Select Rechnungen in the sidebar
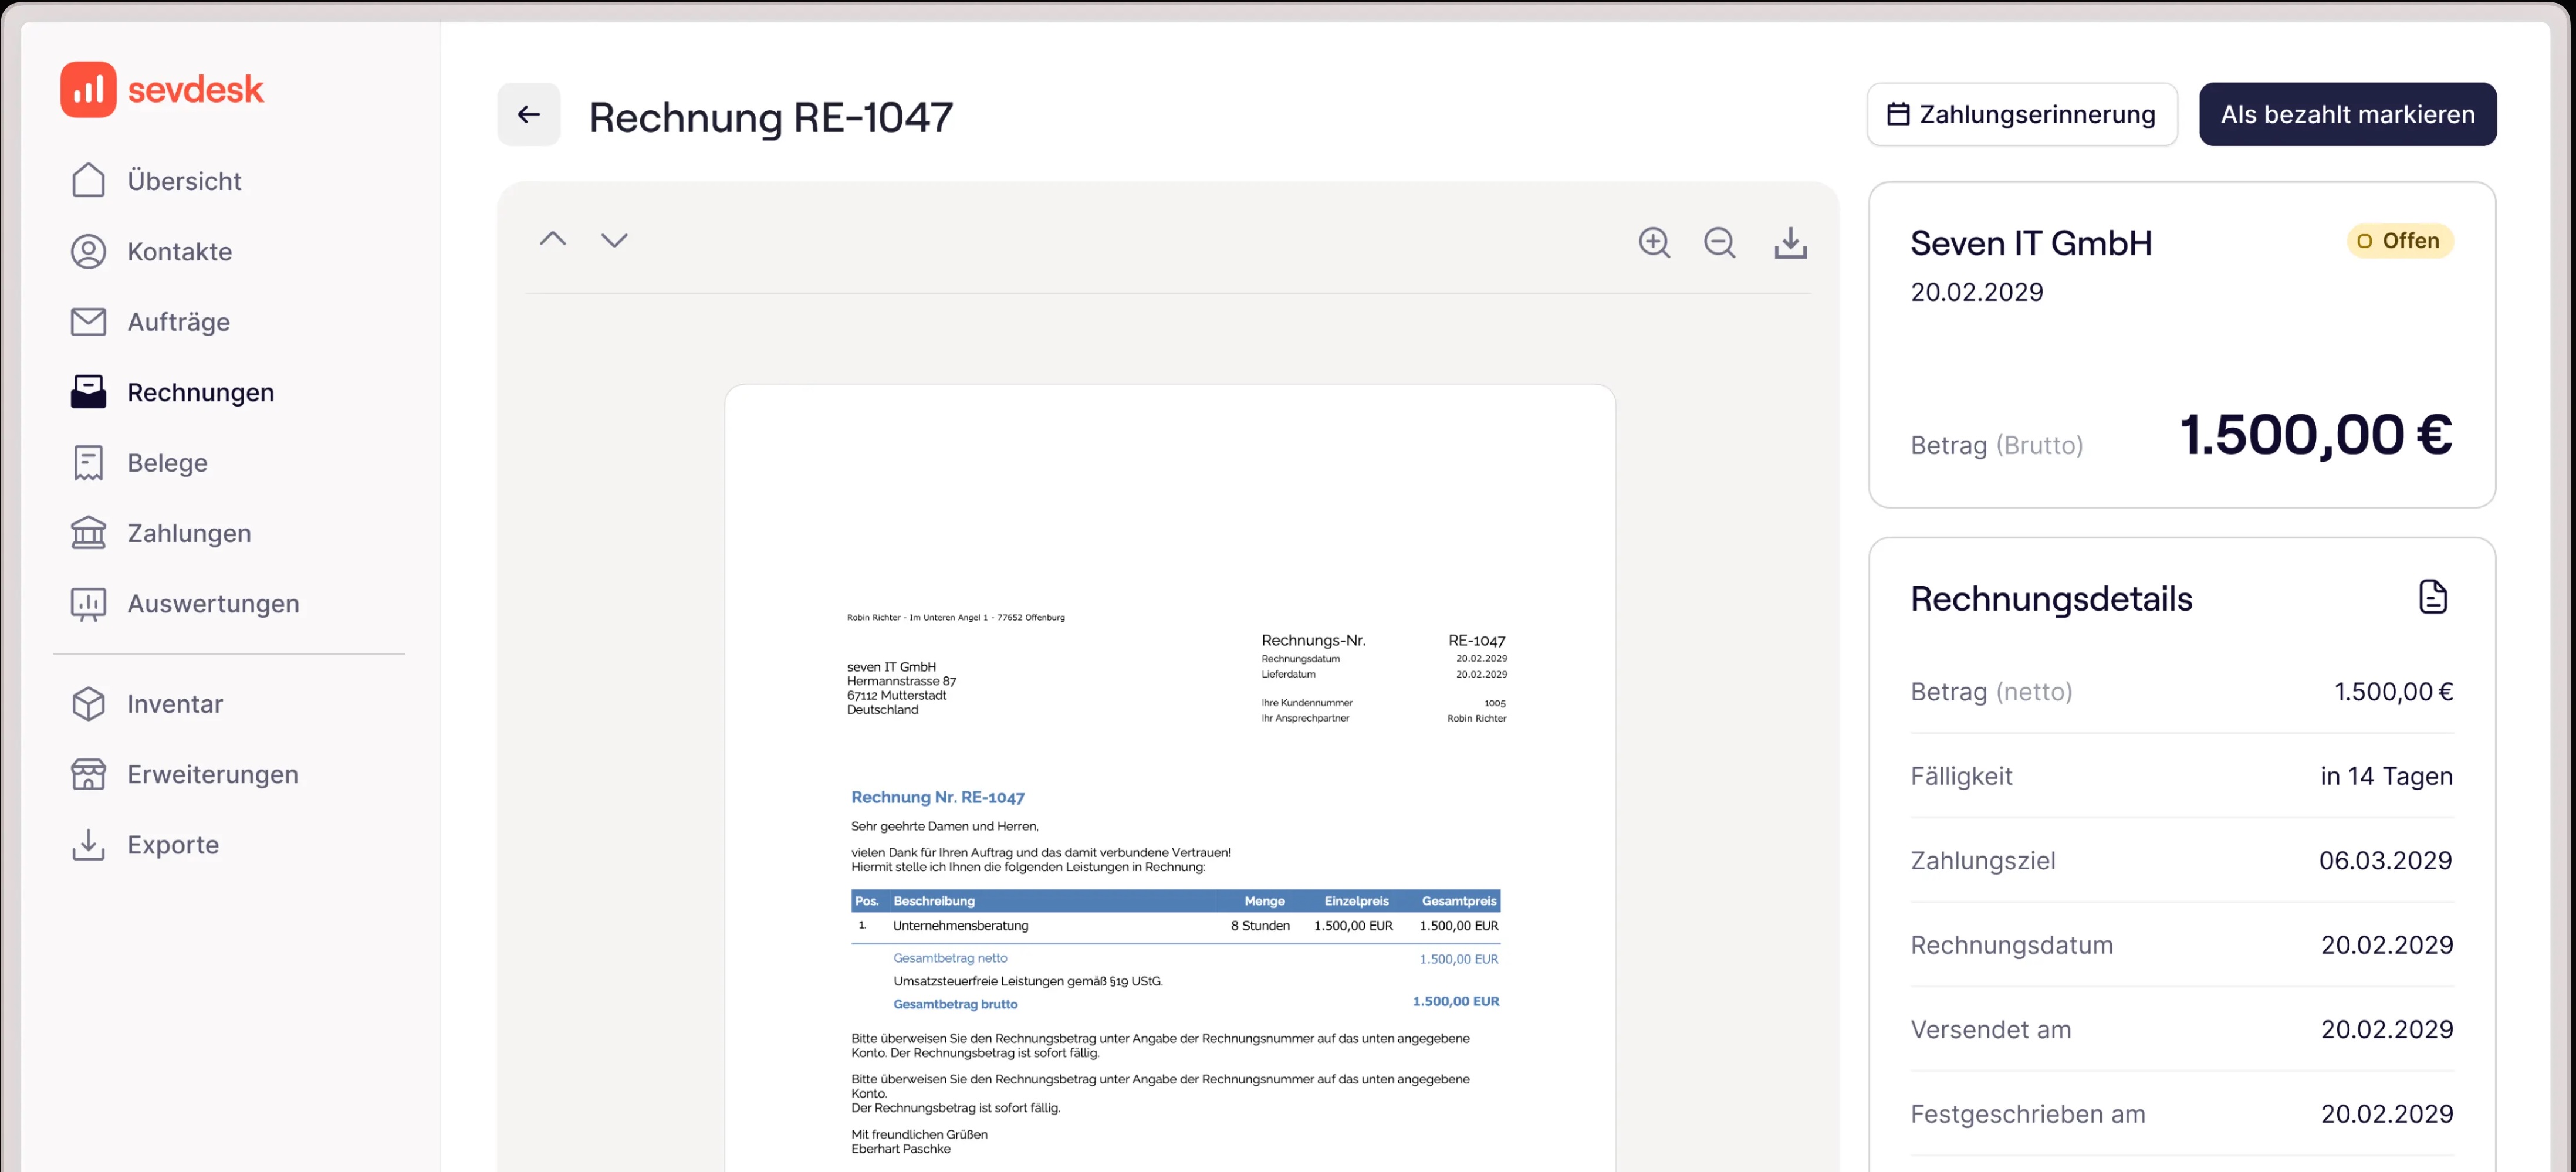 click(200, 392)
